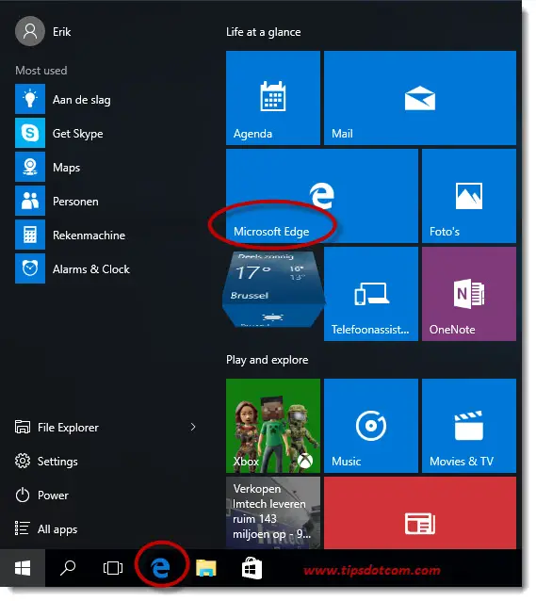This screenshot has height=601, width=536.
Task: Select the Personen label
Action: tap(75, 202)
